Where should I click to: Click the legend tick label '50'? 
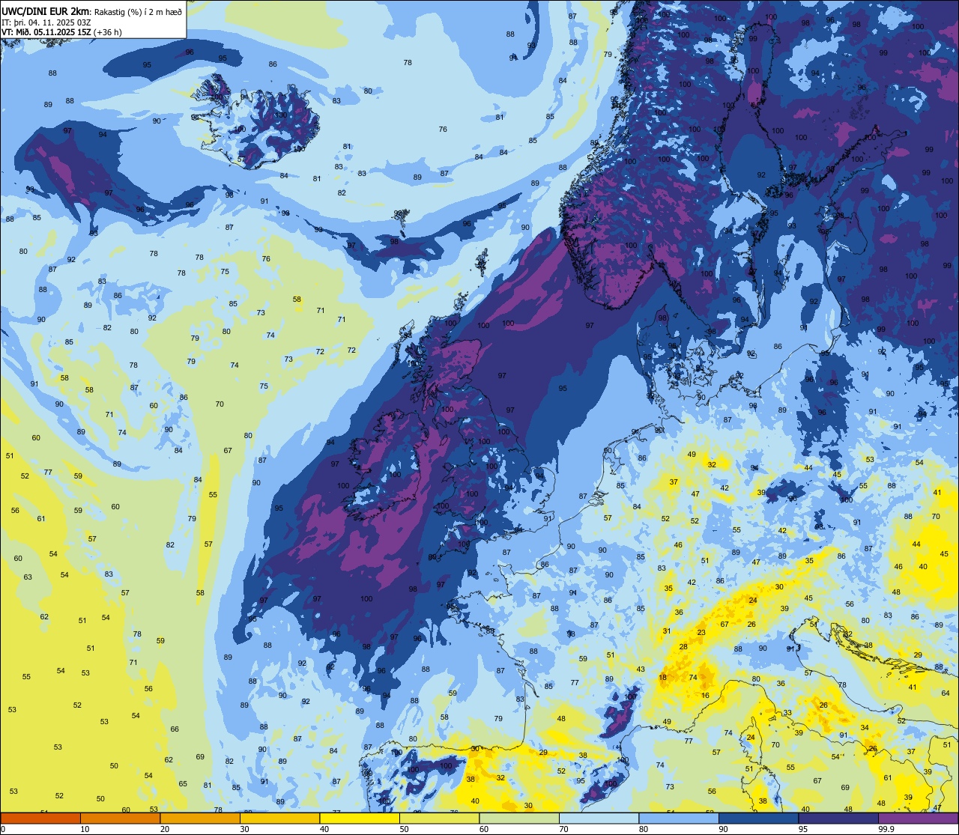(404, 829)
